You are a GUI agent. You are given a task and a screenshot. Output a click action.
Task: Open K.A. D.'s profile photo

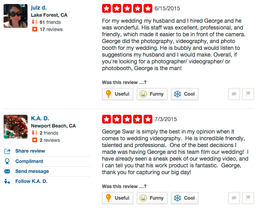[x=15, y=127]
